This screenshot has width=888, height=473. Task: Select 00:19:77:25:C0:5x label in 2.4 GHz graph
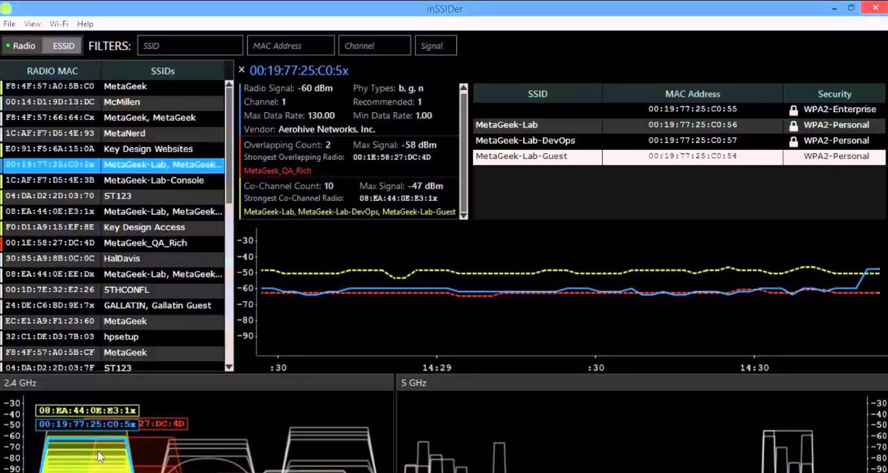tap(87, 424)
